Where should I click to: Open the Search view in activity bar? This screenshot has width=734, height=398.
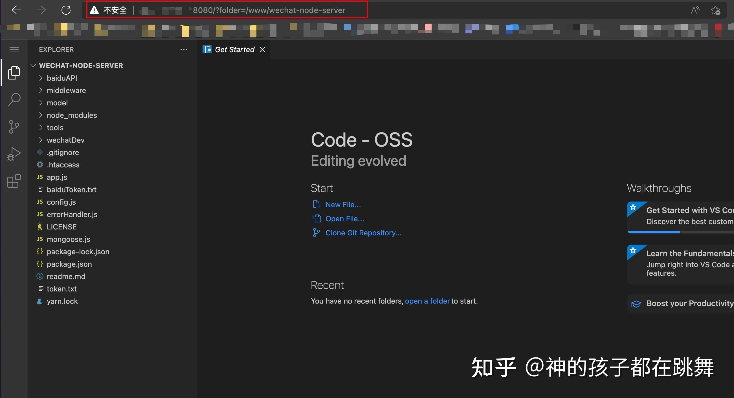click(x=14, y=100)
